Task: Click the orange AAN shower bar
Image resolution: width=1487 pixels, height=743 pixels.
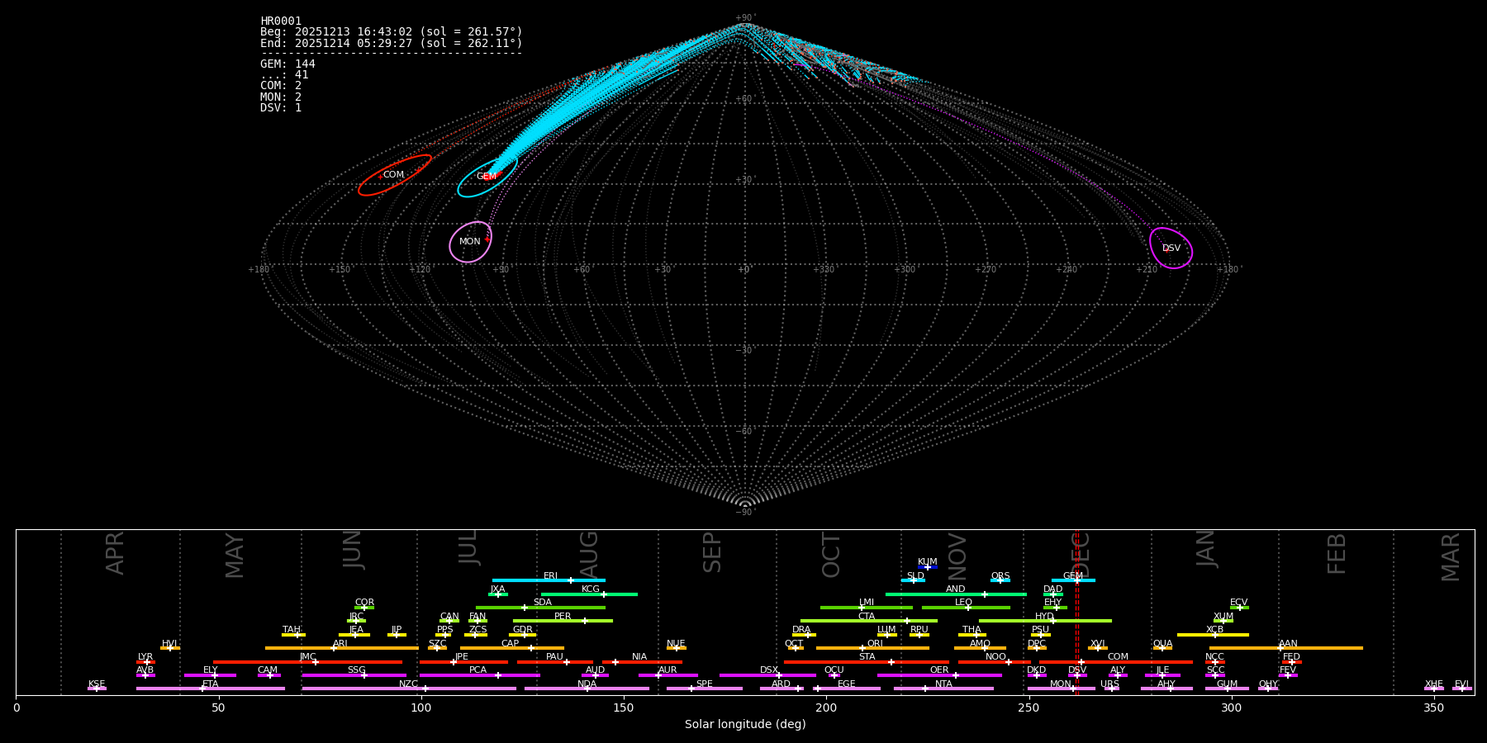Action: [1322, 648]
